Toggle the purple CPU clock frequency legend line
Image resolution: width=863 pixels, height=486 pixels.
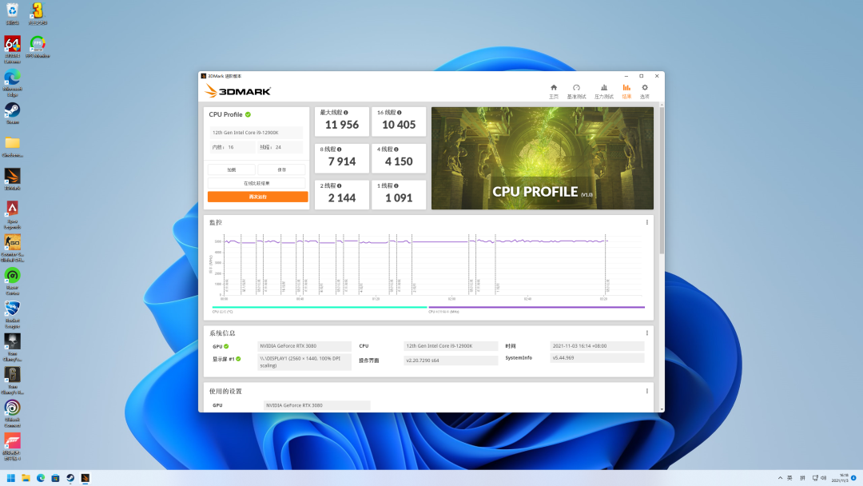(x=537, y=307)
